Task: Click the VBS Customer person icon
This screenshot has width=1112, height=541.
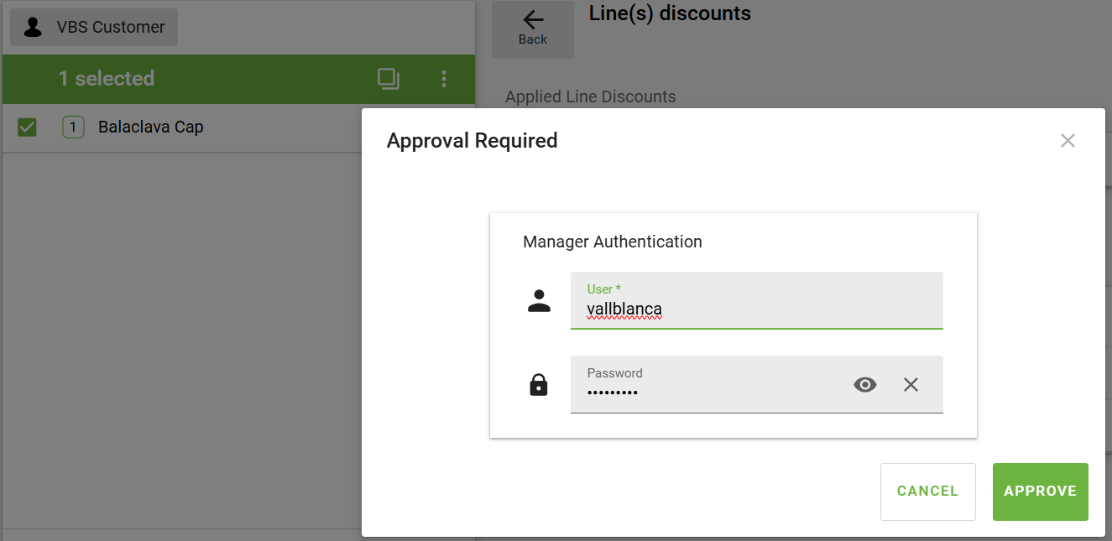Action: click(x=33, y=27)
